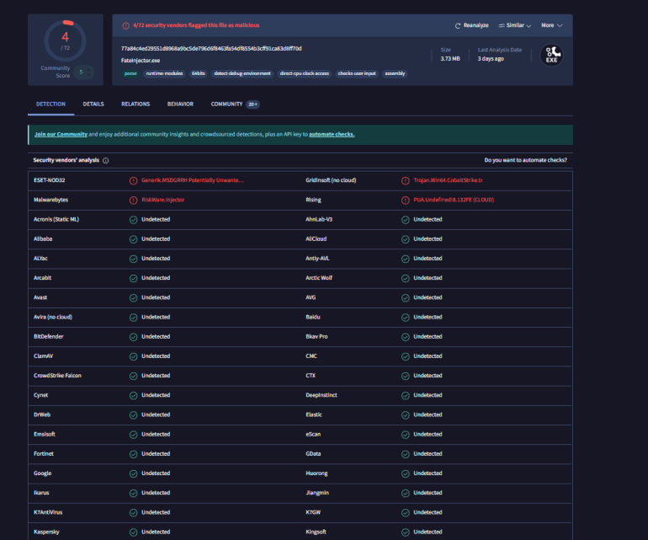Click the assembly tag
This screenshot has height=540, width=648.
(395, 73)
